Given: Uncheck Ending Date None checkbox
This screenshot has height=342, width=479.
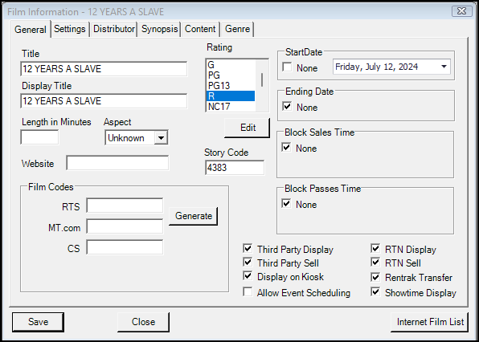Looking at the screenshot, I should (x=287, y=107).
